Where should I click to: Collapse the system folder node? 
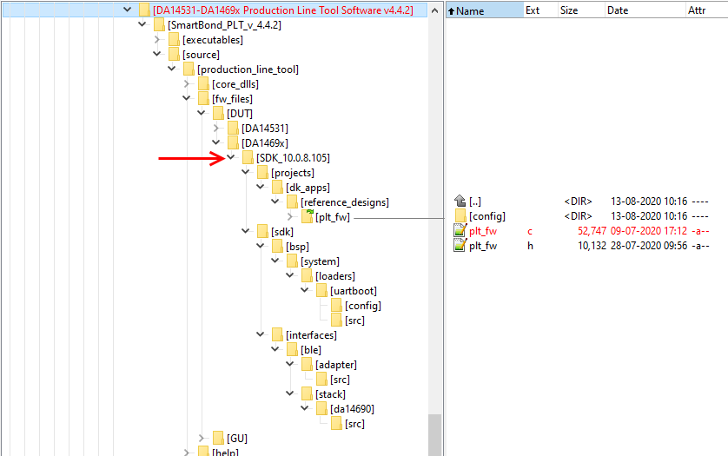pyautogui.click(x=275, y=261)
